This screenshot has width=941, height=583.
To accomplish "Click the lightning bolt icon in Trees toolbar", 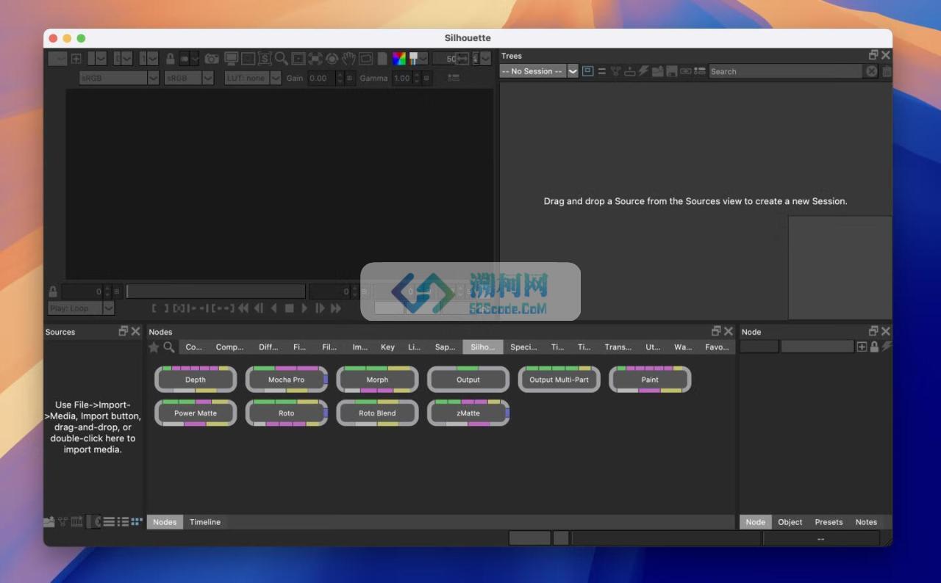I will click(x=643, y=71).
